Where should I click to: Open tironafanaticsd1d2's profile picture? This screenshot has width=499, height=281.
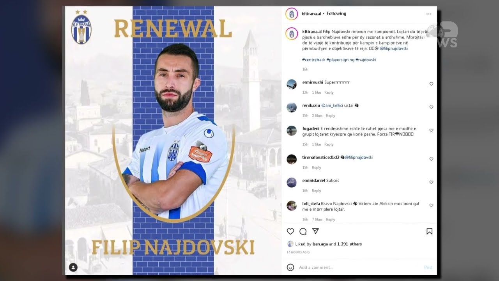(292, 159)
